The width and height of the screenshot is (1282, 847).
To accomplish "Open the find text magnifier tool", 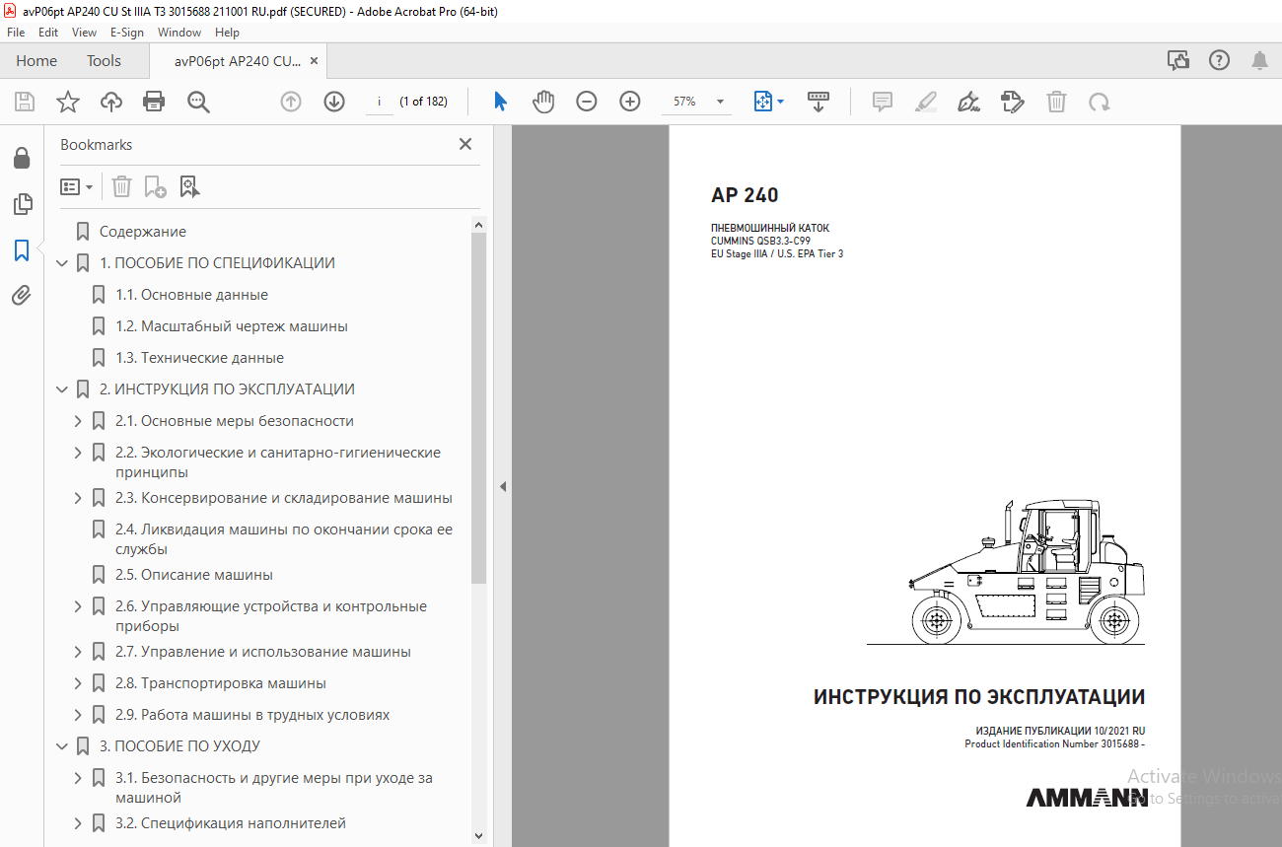I will [198, 102].
